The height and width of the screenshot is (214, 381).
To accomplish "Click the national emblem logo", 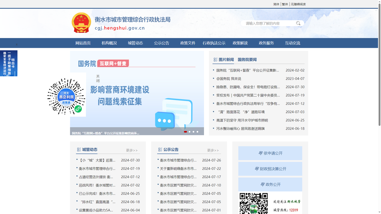I will click(81, 23).
